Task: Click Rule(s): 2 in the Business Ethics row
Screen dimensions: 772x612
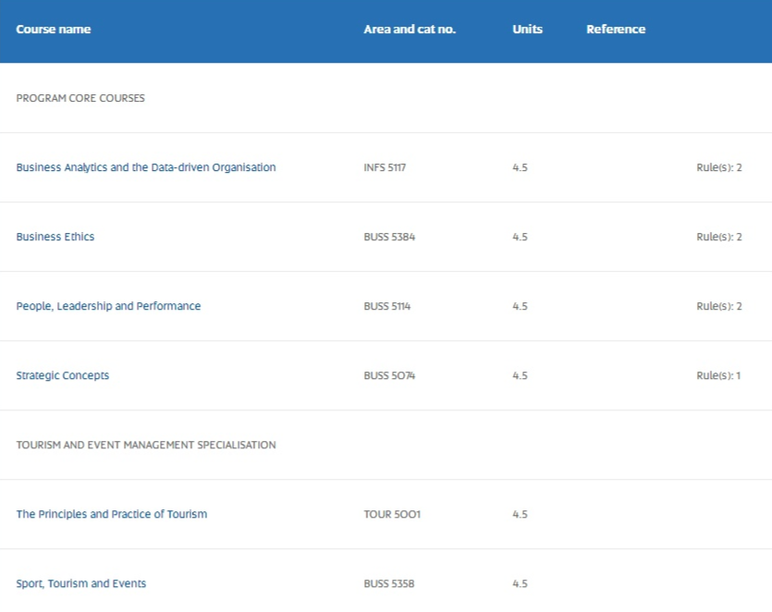Action: 719,237
